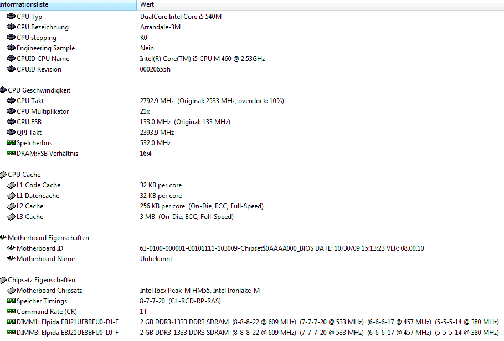
Task: Select the 'L1 Datencache' label
Action: [38, 196]
